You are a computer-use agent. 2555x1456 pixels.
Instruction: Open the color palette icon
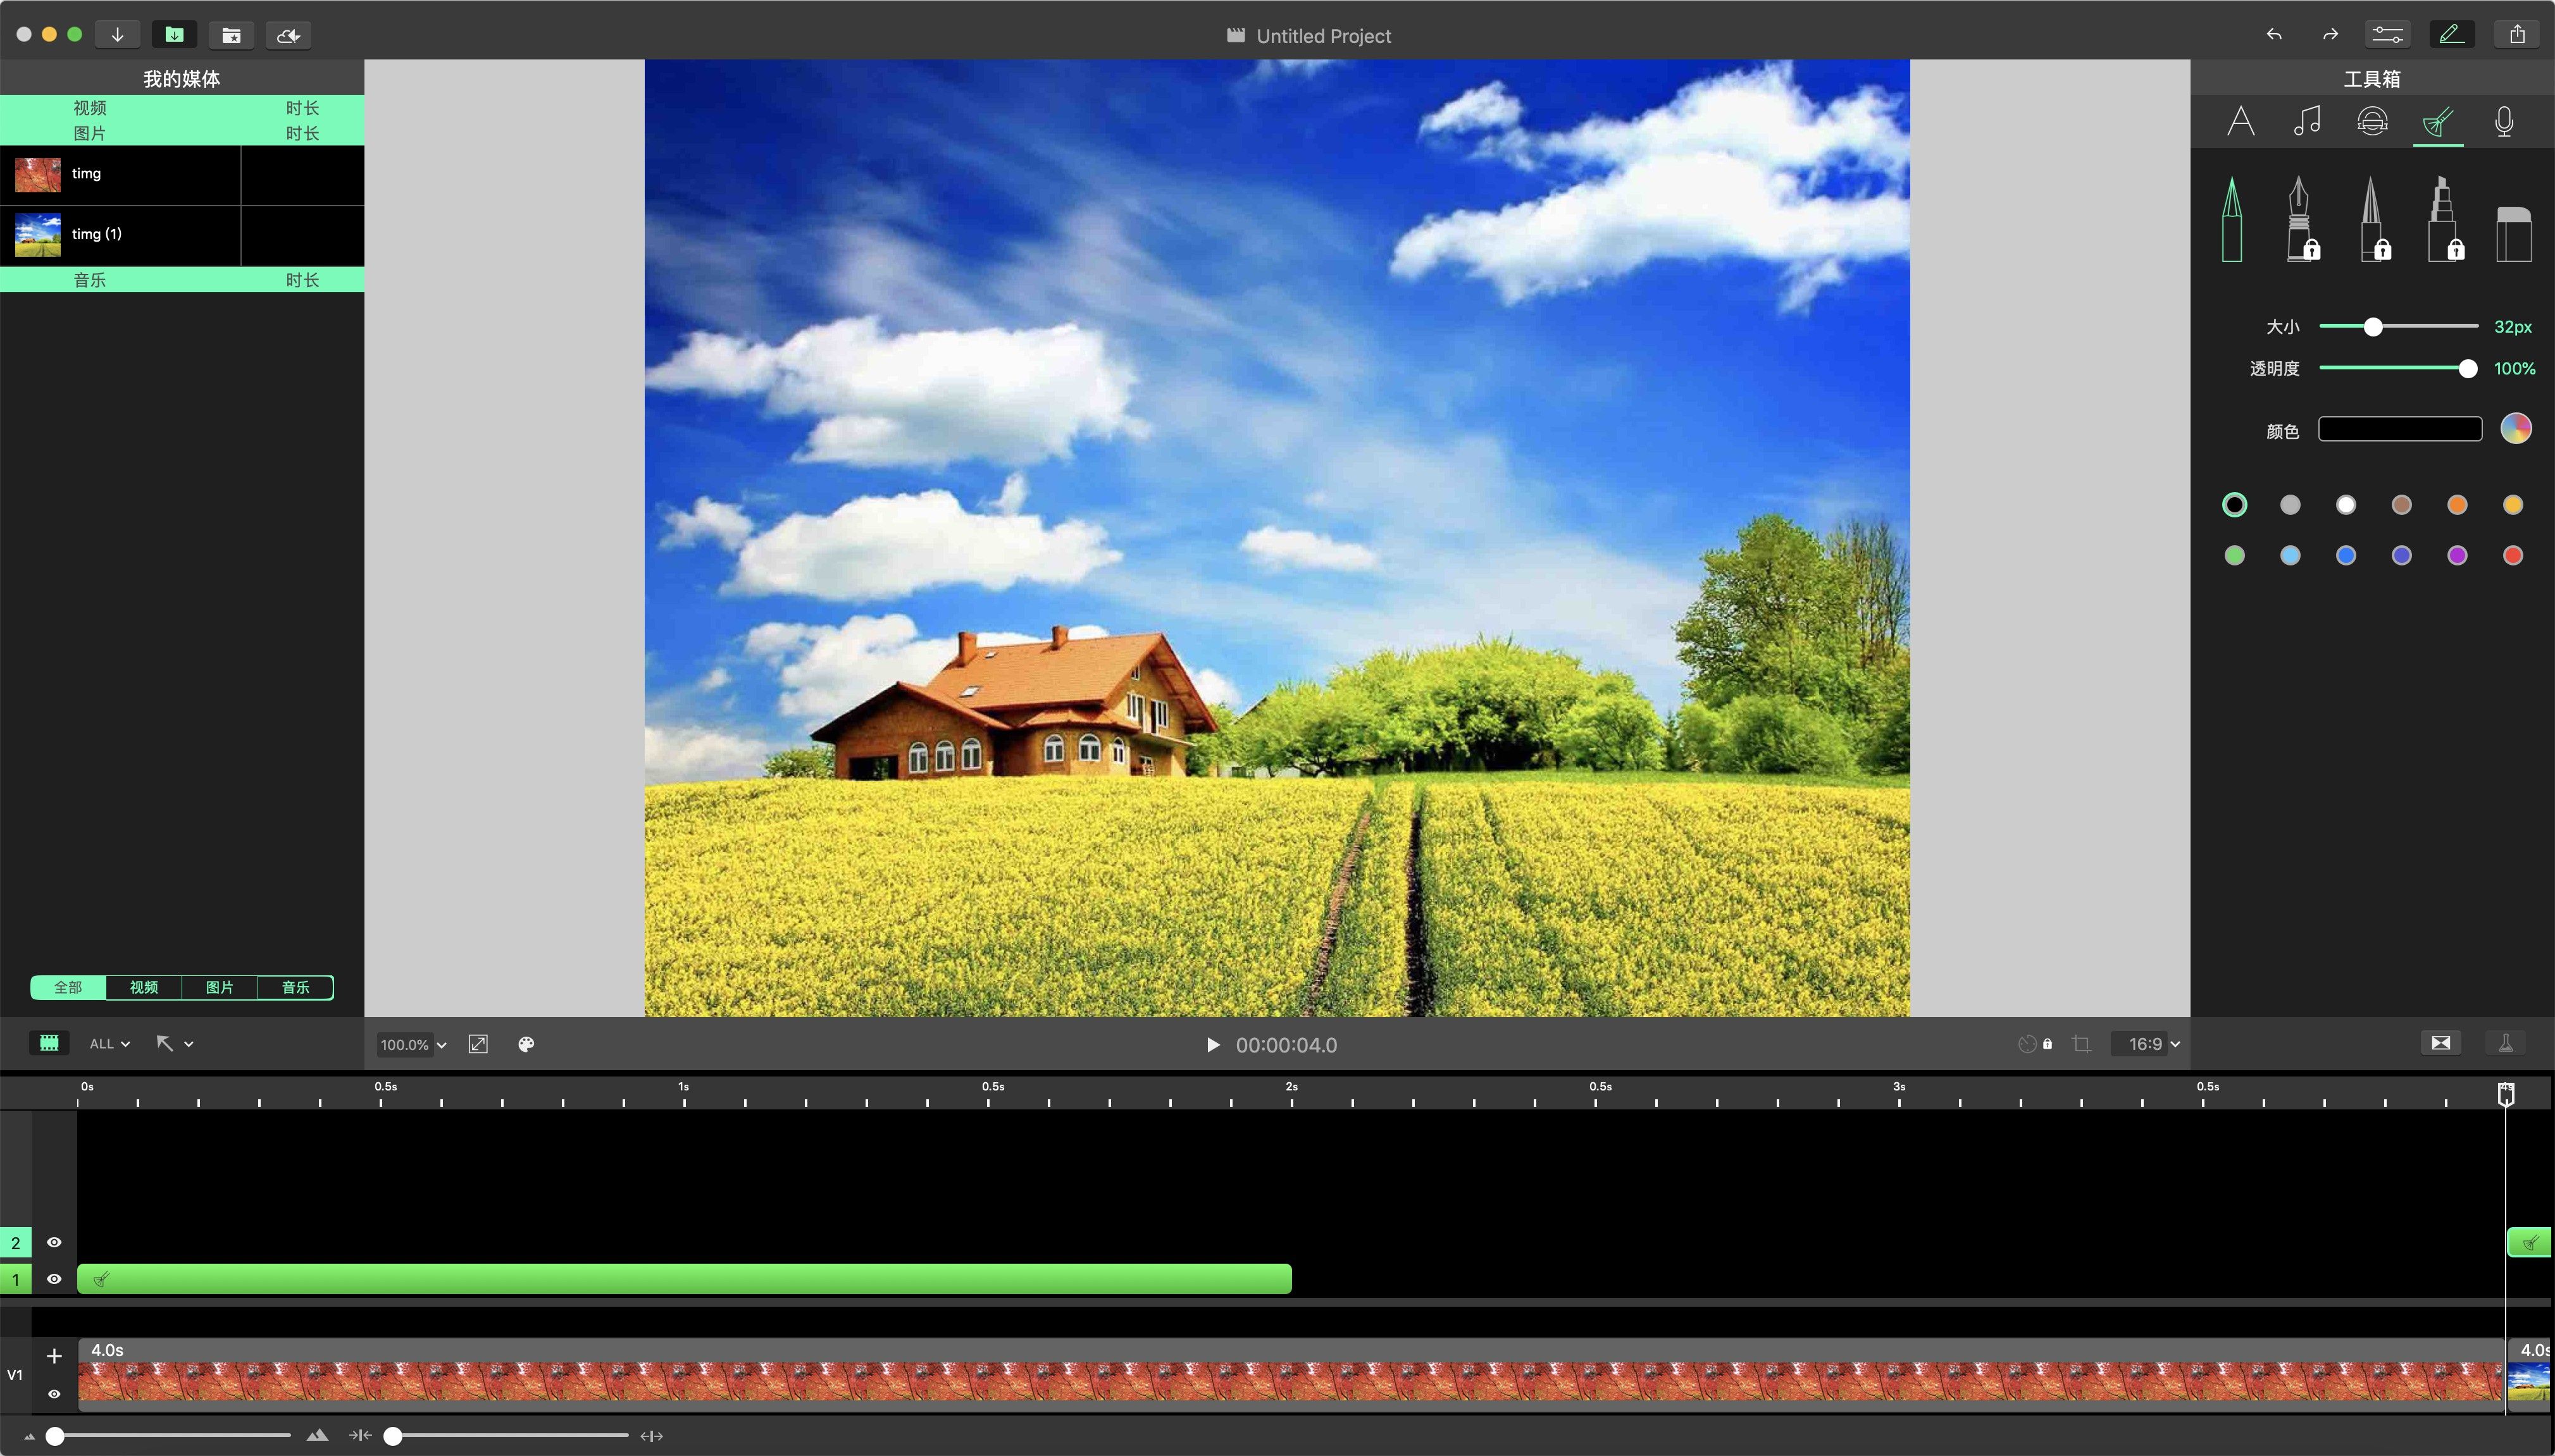click(526, 1044)
